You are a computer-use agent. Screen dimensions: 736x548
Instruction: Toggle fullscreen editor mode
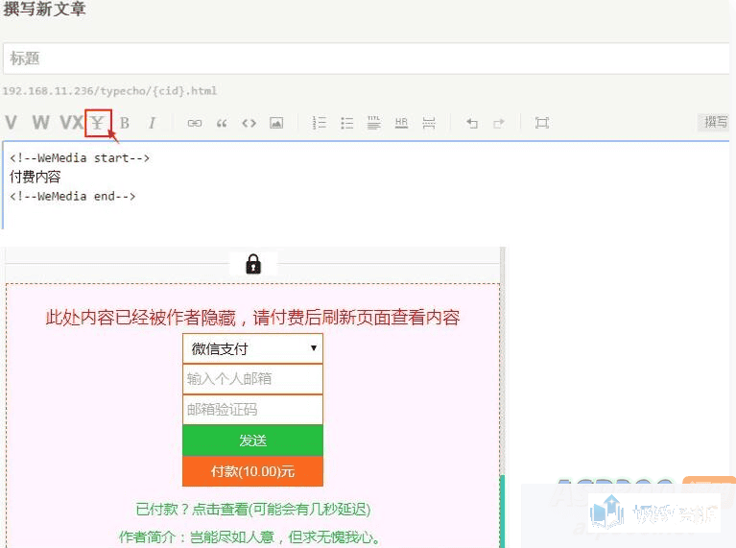[x=541, y=123]
